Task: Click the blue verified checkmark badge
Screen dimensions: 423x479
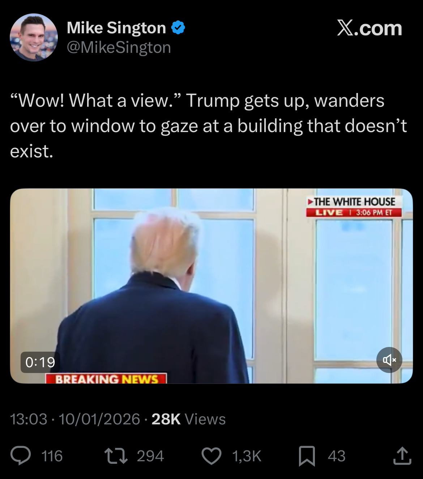Action: pos(178,27)
